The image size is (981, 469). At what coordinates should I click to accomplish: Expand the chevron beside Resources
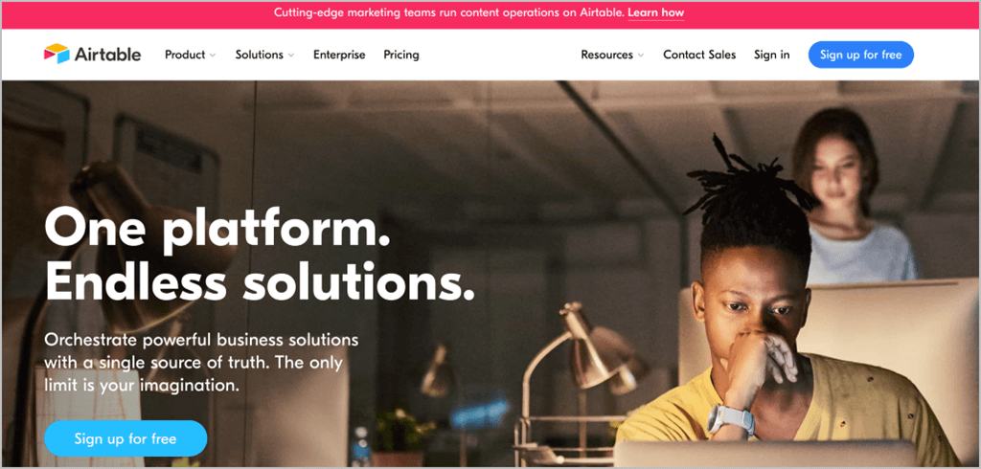tap(641, 55)
